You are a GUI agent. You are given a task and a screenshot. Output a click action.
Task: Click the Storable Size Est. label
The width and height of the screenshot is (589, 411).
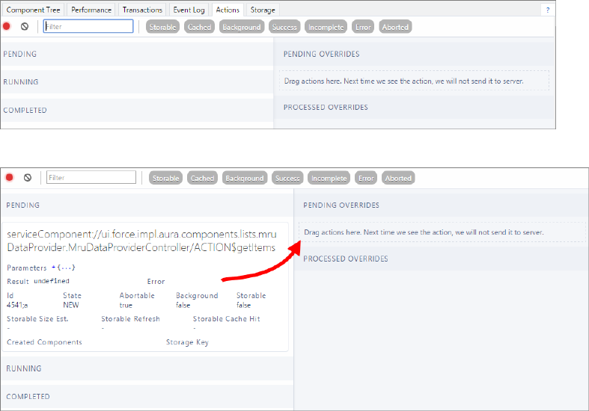point(37,319)
